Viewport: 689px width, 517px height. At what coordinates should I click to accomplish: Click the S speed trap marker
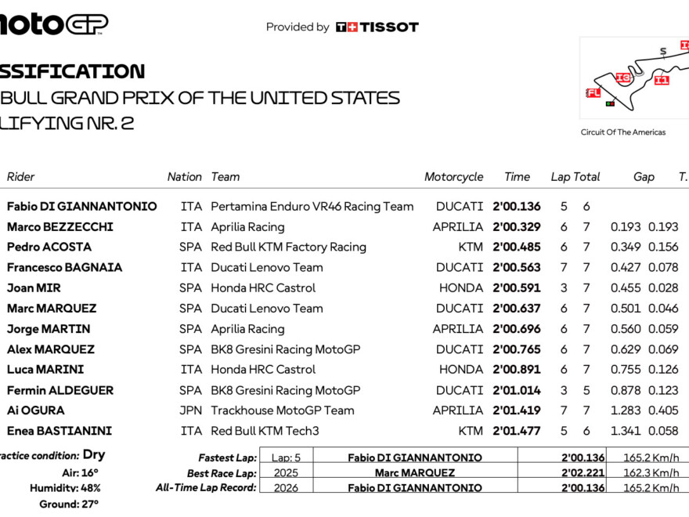coord(663,52)
